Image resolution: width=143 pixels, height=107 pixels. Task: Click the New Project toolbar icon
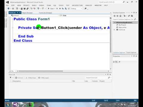click(17, 9)
